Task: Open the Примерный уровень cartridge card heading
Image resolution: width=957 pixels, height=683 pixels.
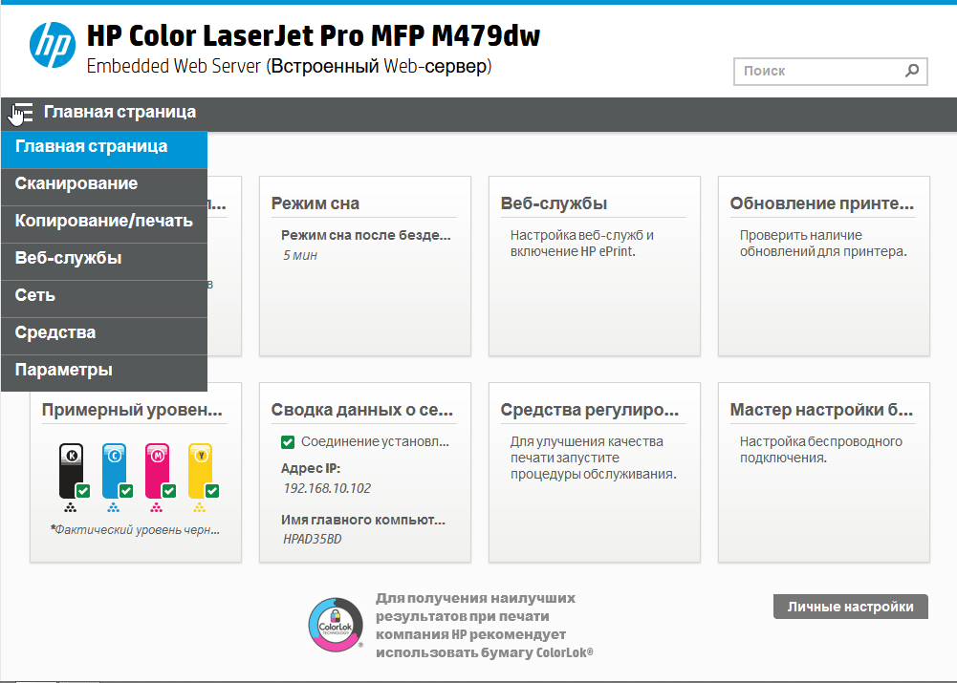Action: [x=132, y=410]
